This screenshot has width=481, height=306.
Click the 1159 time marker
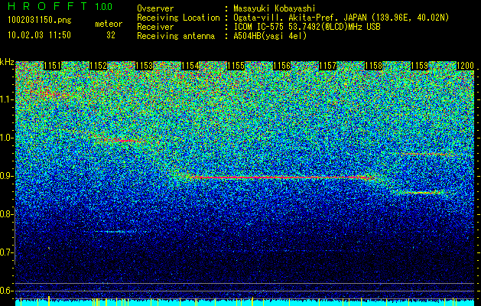419,66
